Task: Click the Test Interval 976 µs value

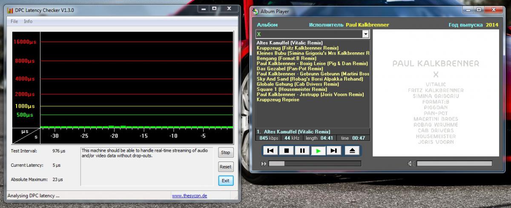Action: 59,151
